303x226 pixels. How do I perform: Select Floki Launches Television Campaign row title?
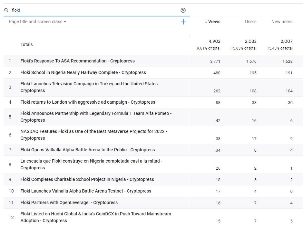click(90, 87)
